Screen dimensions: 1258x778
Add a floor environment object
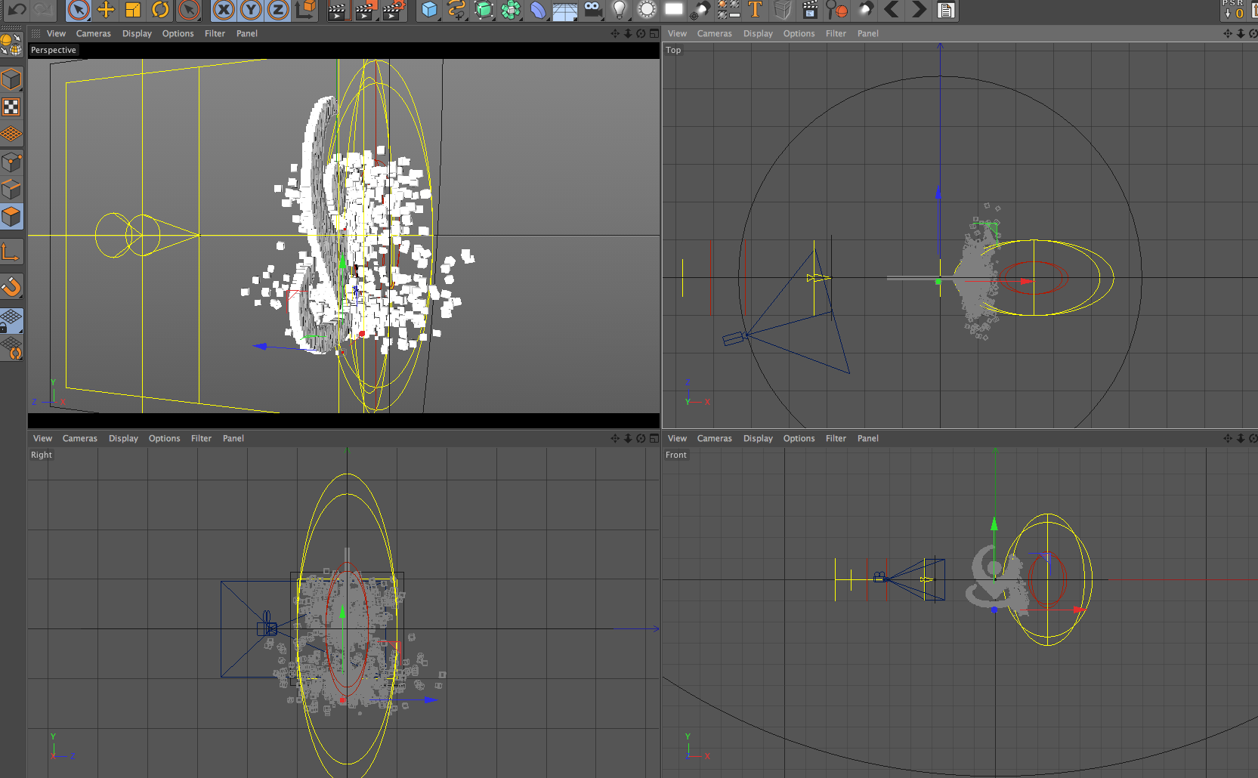565,10
